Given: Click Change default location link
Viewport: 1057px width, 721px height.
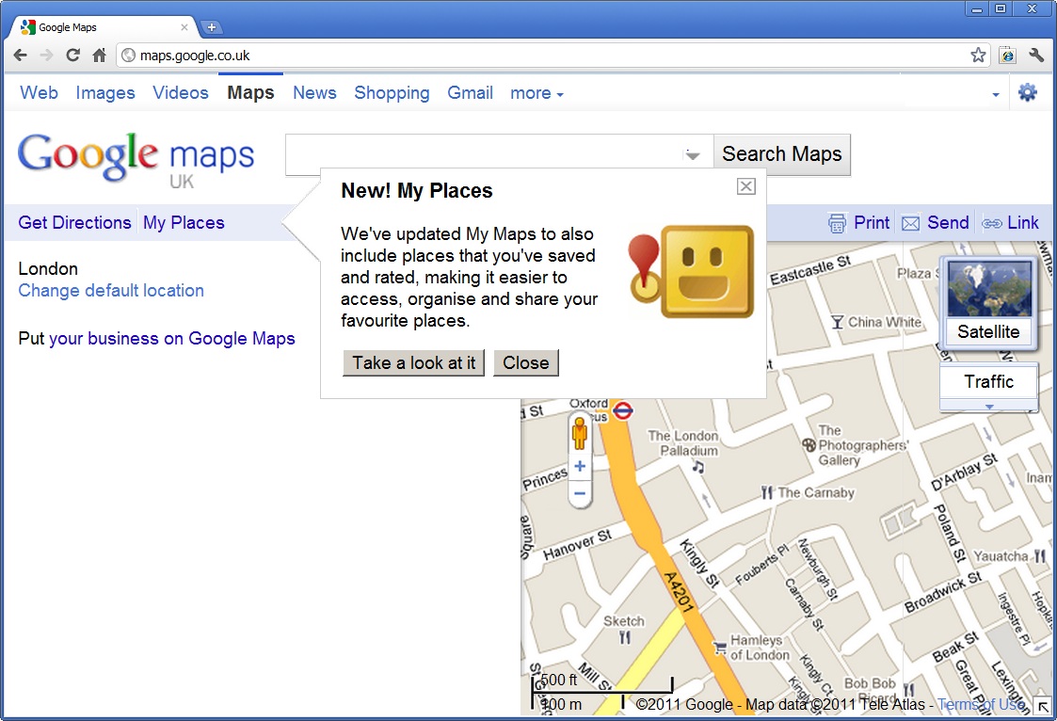Looking at the screenshot, I should [111, 291].
